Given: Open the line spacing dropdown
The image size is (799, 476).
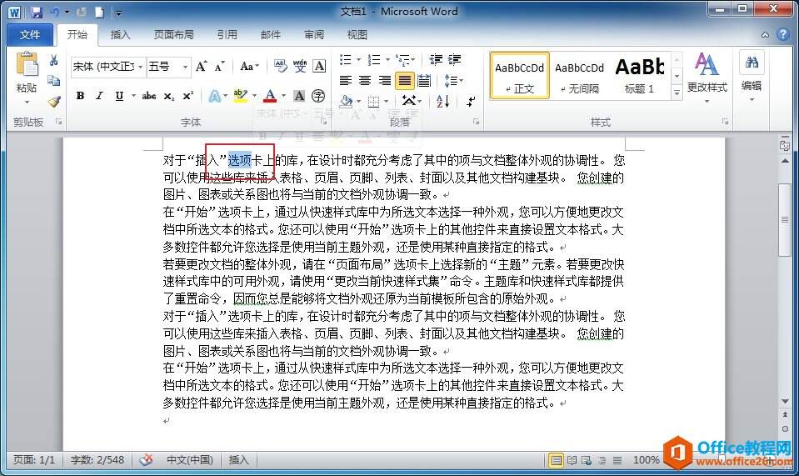Looking at the screenshot, I should pos(453,81).
